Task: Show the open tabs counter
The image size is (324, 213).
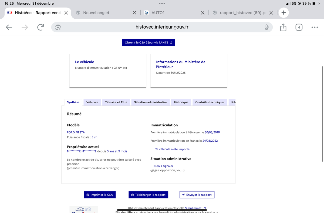Action: click(299, 27)
